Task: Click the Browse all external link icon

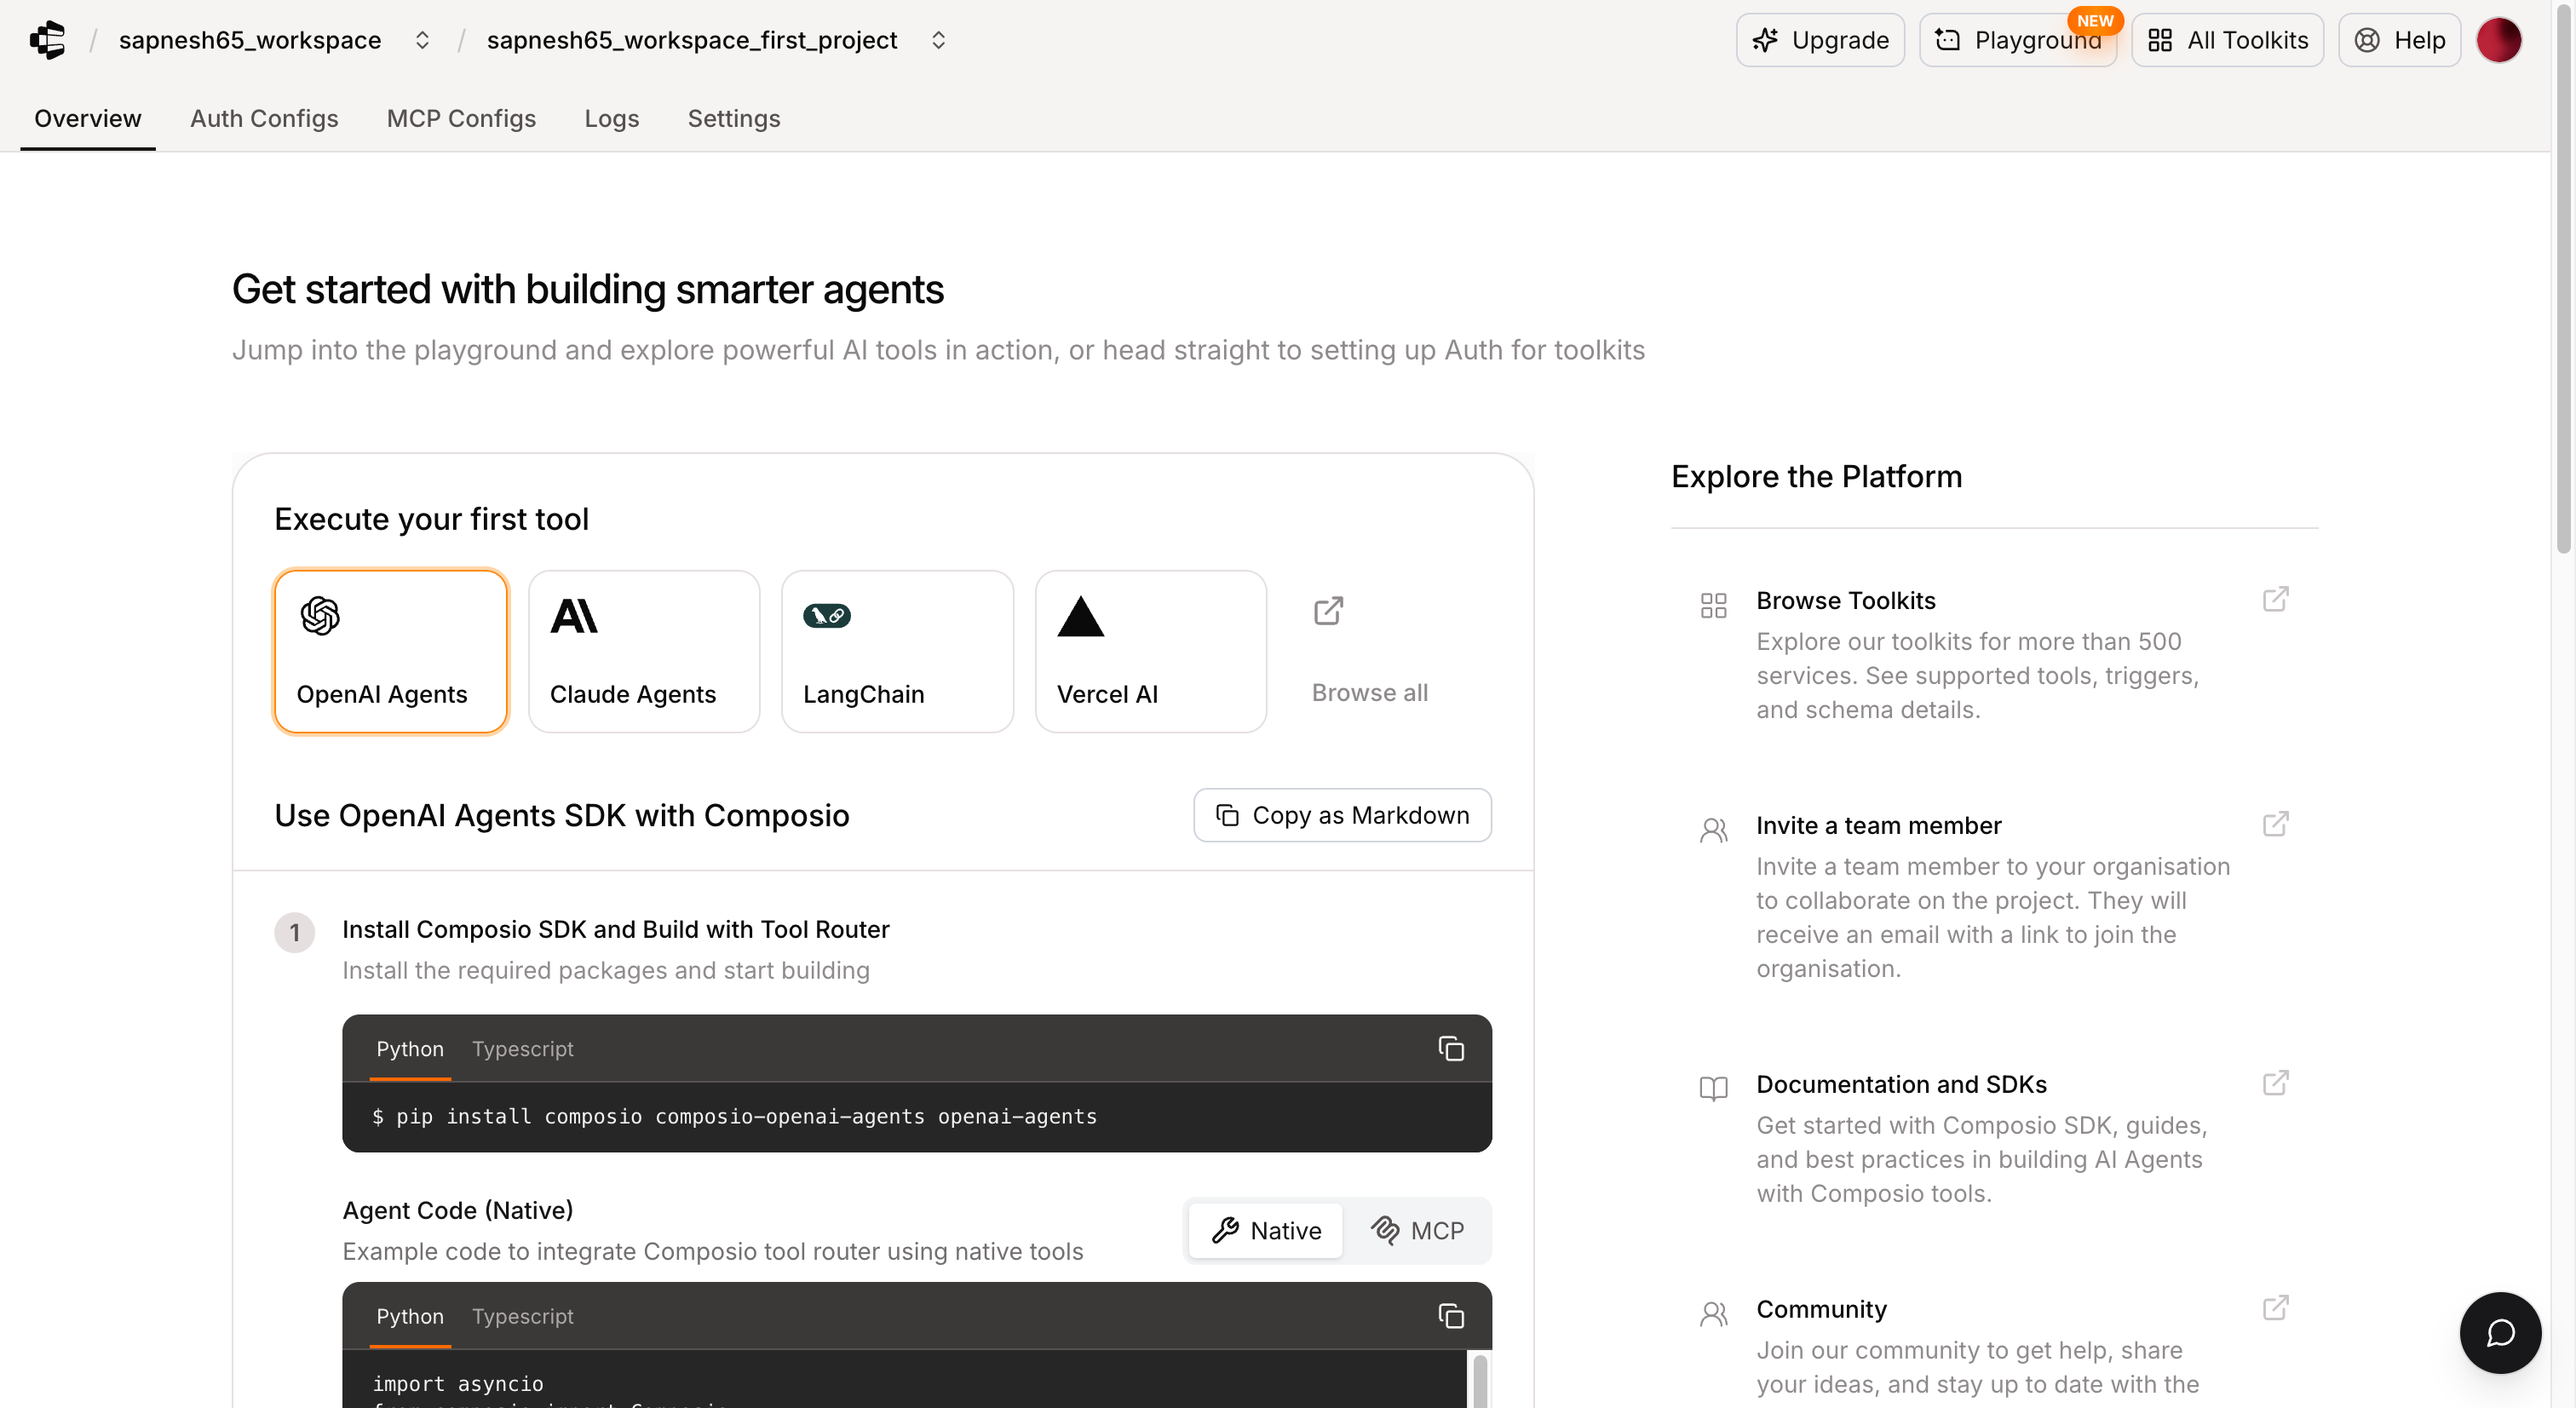Action: click(1328, 610)
